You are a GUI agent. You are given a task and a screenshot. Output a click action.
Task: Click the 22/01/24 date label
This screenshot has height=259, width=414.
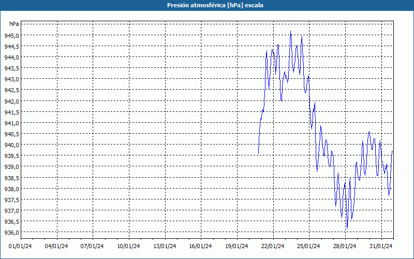pos(273,246)
